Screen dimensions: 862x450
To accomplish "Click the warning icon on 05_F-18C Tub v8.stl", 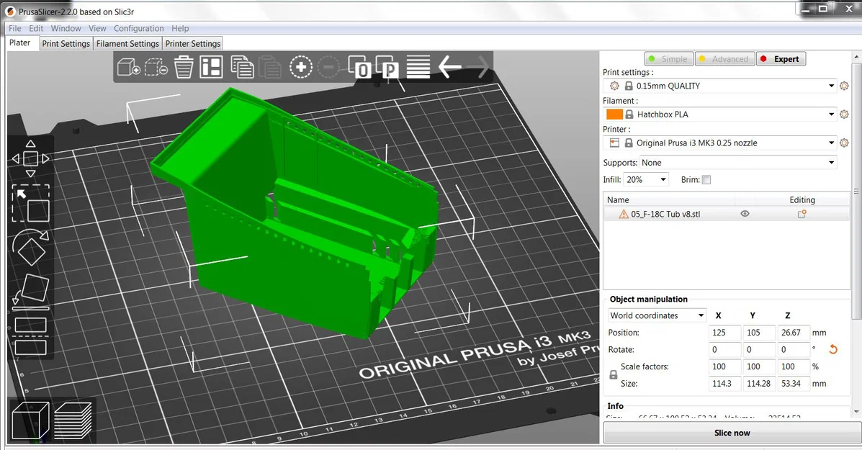I will (624, 215).
